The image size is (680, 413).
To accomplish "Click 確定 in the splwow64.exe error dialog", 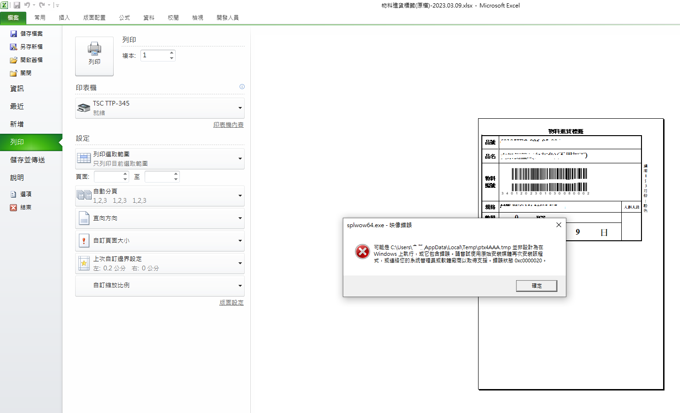I will (536, 286).
